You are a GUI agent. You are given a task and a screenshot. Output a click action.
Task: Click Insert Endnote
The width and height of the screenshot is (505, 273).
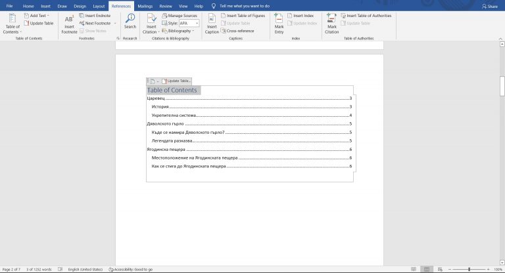(95, 16)
